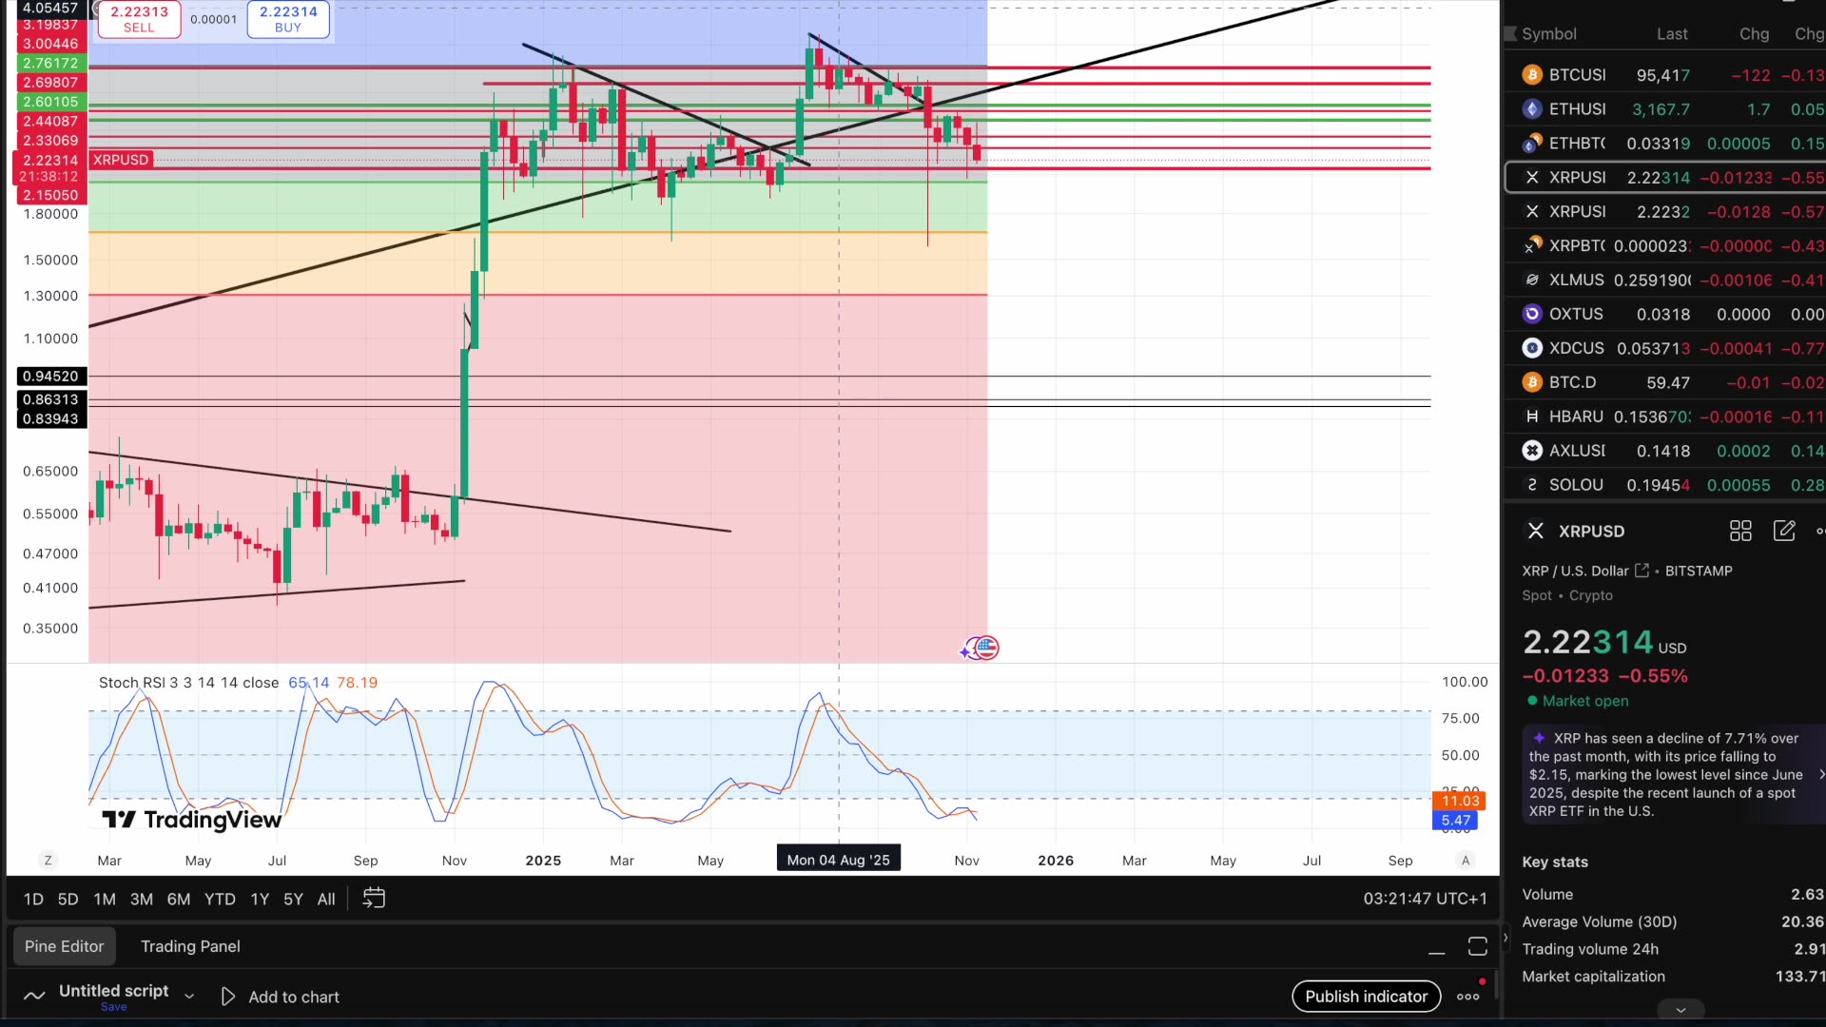Select BTC.D in the watchlist

point(1664,382)
